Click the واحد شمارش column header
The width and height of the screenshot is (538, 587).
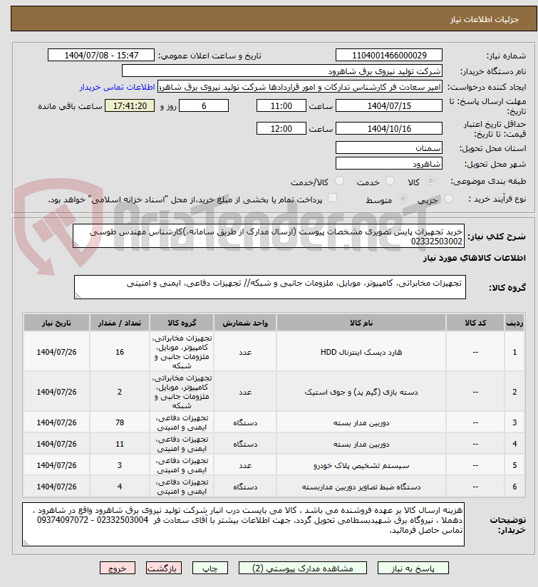245,323
